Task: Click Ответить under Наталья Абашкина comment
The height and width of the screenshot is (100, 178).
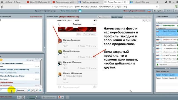Action: (x=91, y=68)
